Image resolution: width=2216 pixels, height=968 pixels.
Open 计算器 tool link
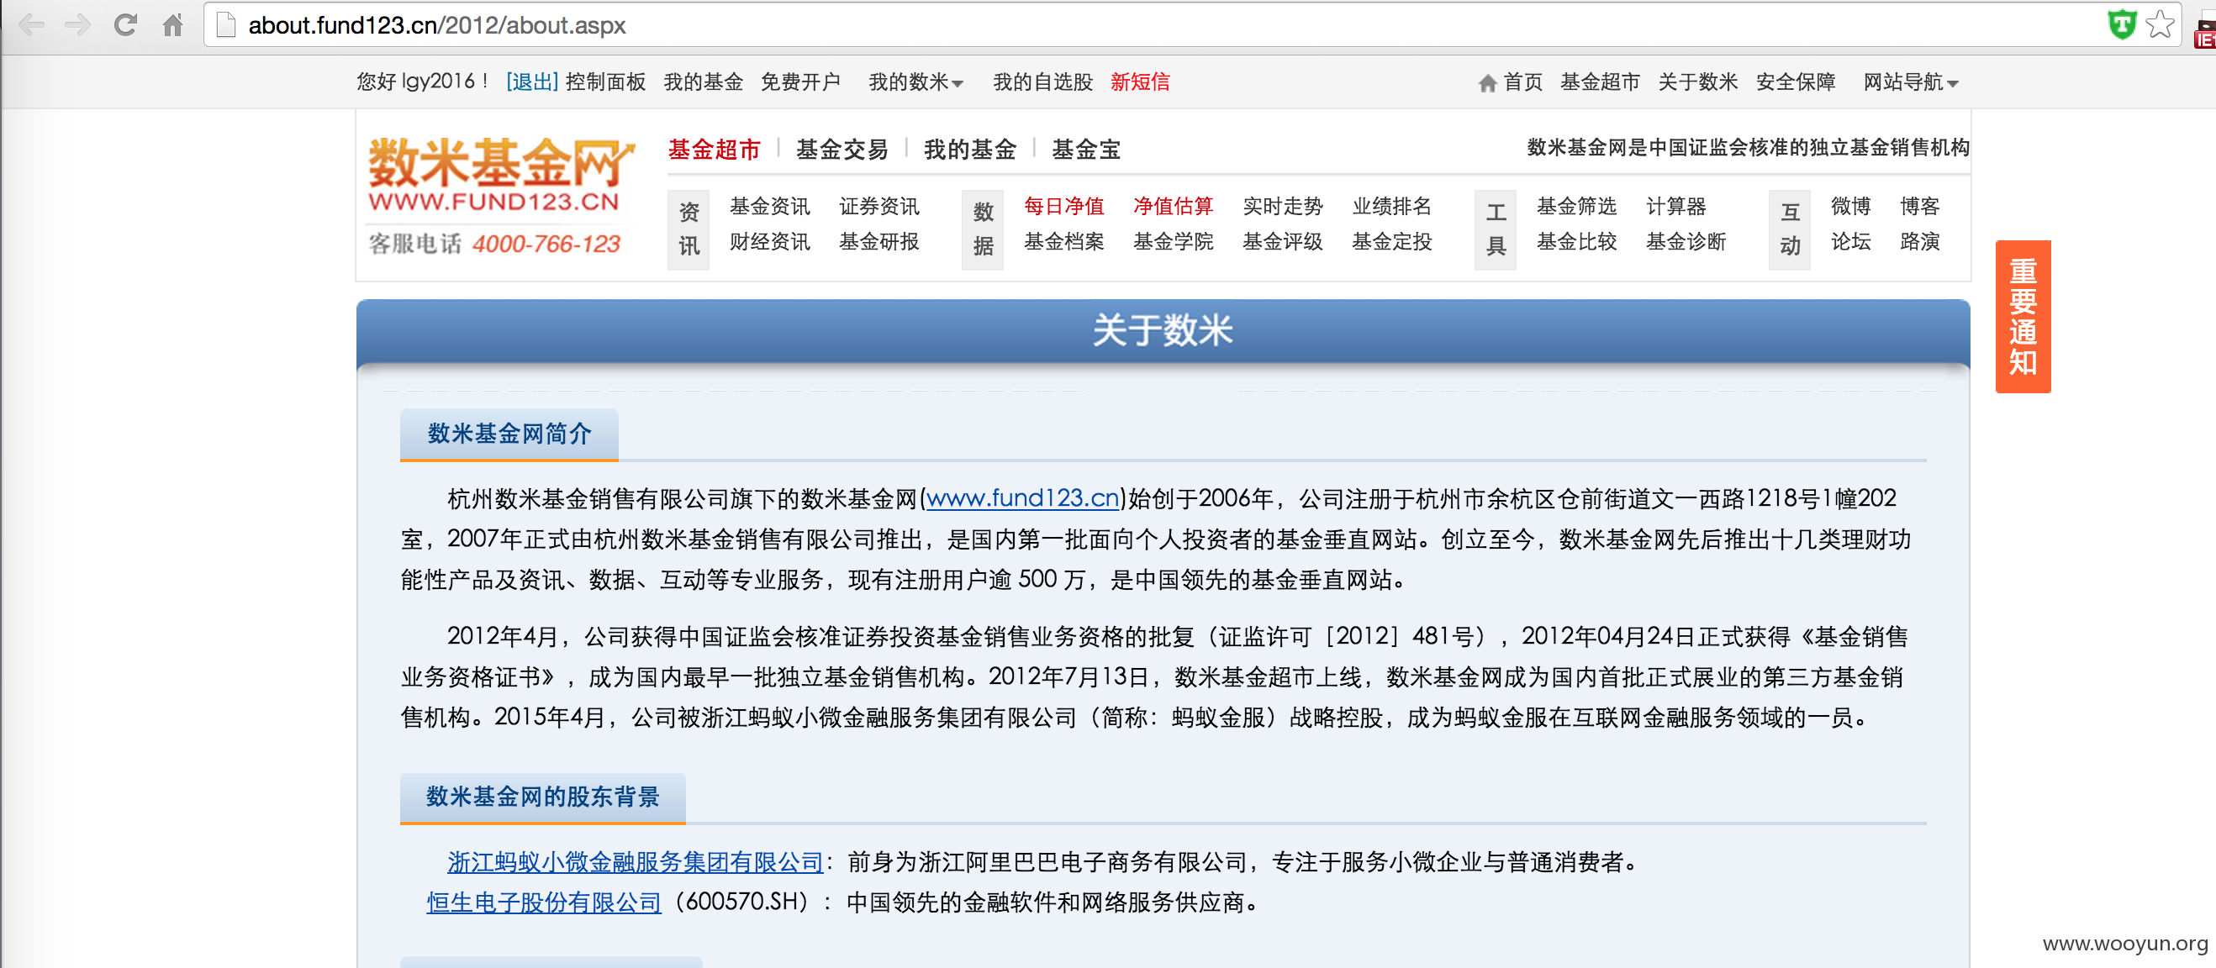click(x=1675, y=207)
